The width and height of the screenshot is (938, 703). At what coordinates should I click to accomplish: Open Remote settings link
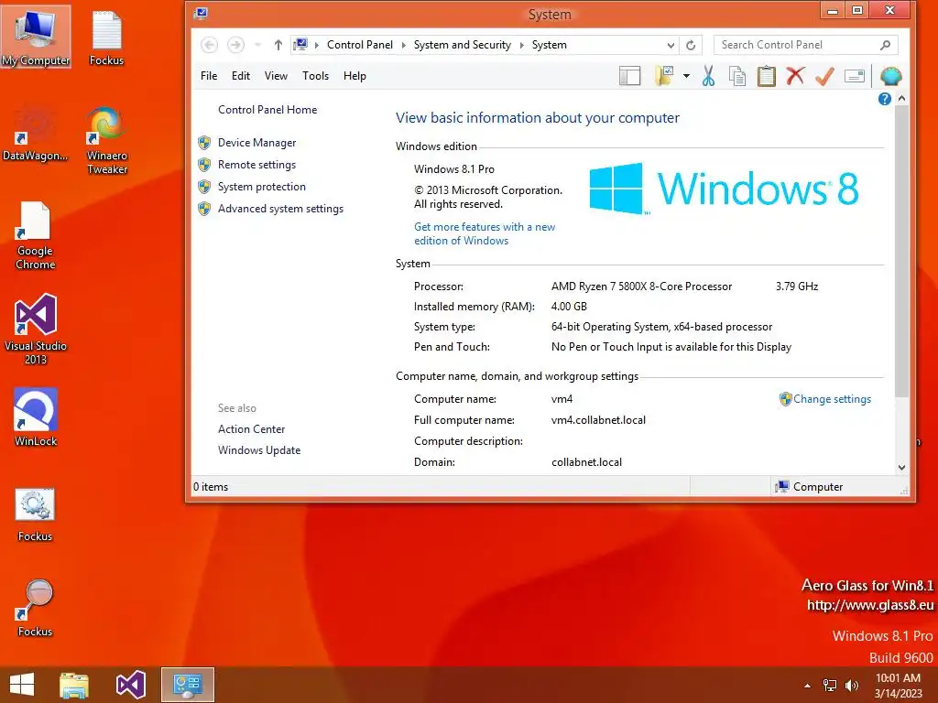[256, 165]
